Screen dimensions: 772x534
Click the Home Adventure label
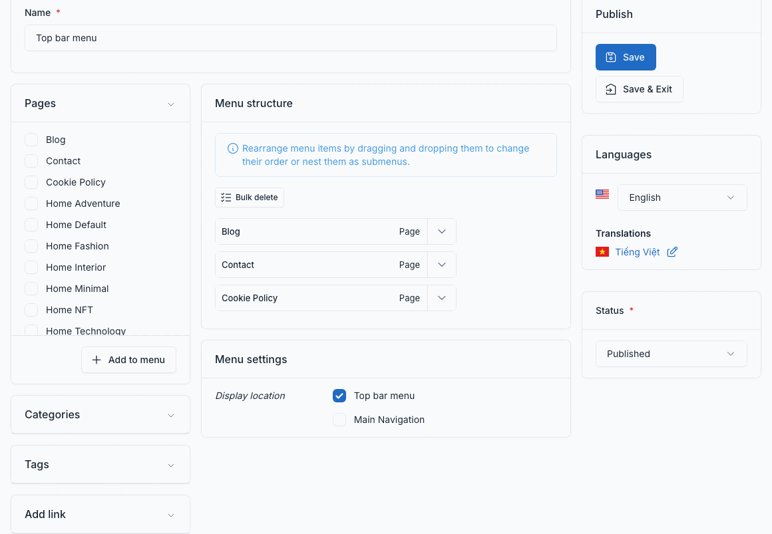pyautogui.click(x=83, y=203)
